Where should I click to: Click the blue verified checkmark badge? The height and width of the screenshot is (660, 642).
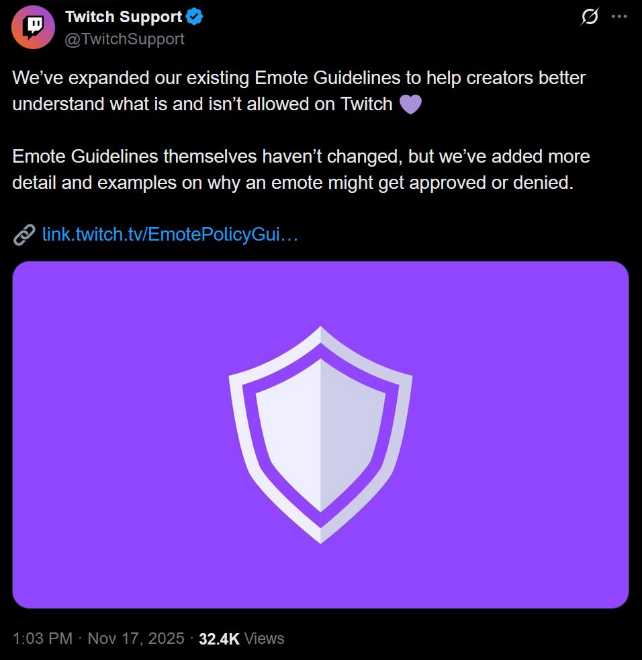(194, 16)
